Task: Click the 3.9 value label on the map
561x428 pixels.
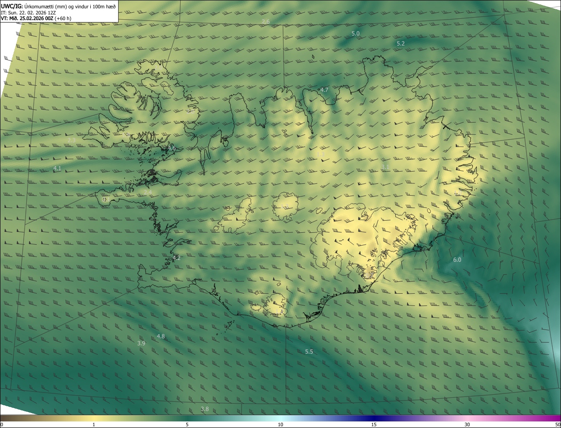Action: pos(141,344)
